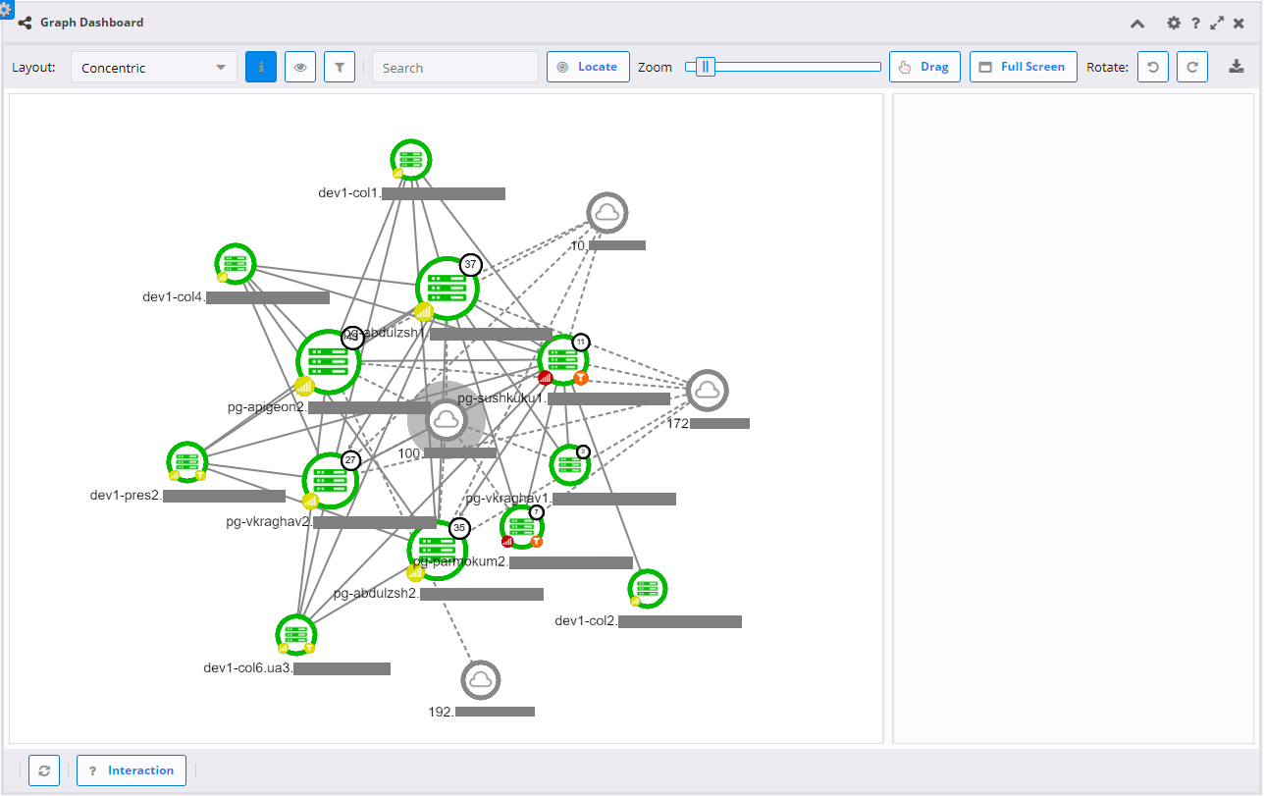Open the help question mark in header

pos(1196,23)
